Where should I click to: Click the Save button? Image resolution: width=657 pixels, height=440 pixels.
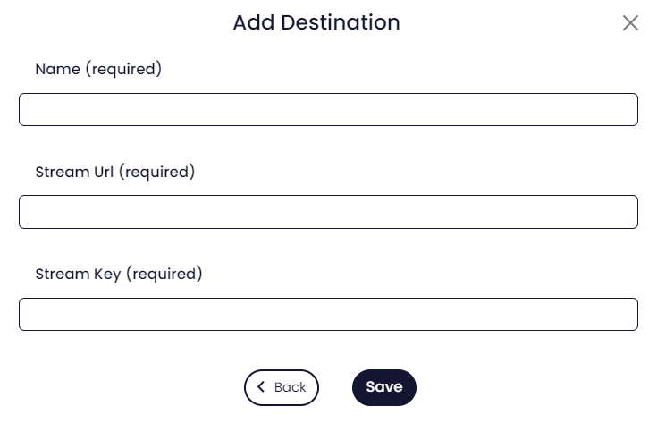384,387
